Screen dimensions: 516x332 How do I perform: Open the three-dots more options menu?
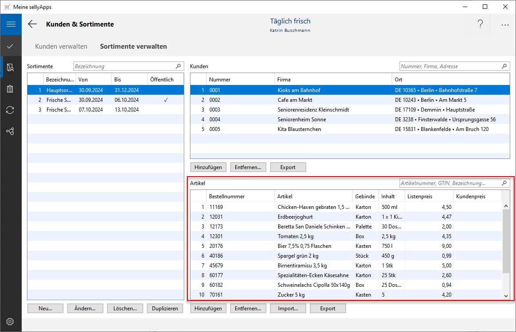tap(505, 25)
